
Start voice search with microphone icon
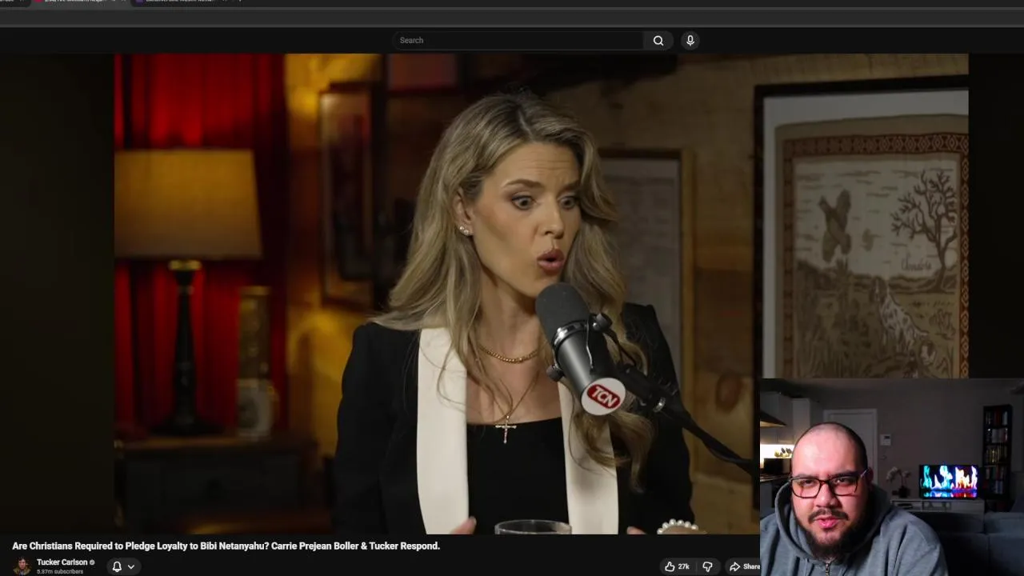coord(690,40)
